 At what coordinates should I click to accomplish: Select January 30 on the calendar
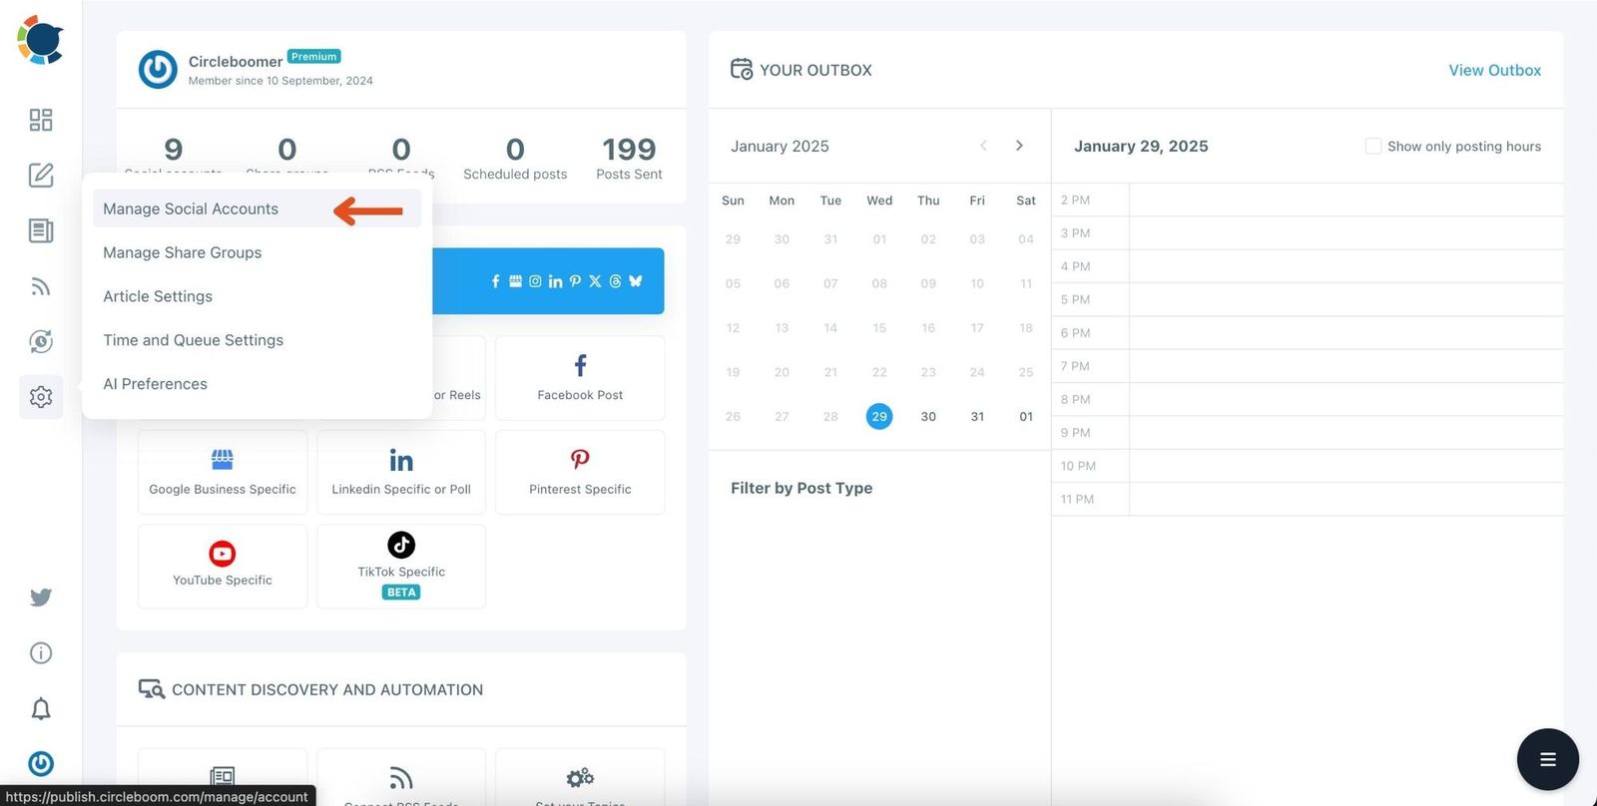tap(928, 417)
